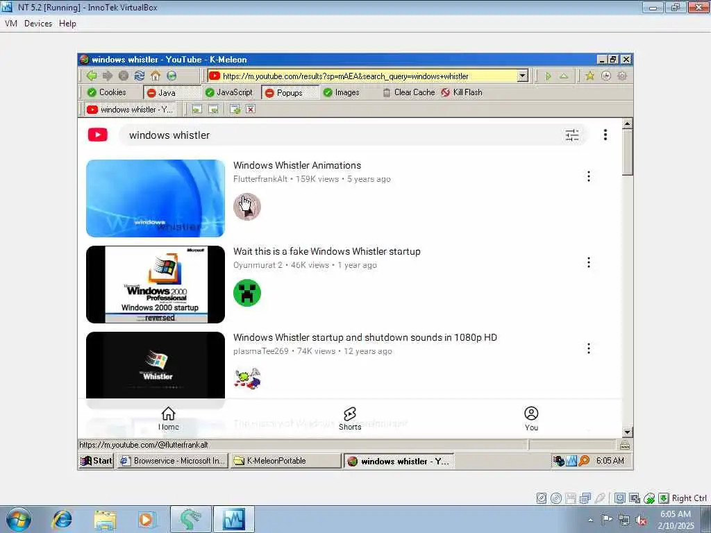Go back with the green Back arrow

point(91,76)
